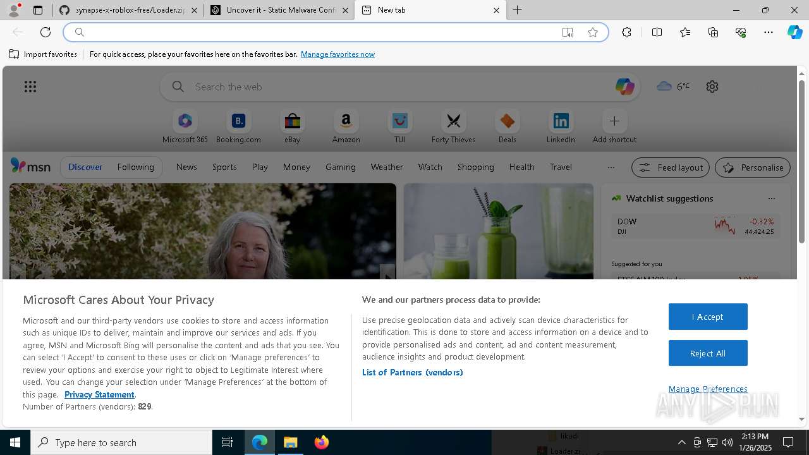
Task: Open Extensions puzzle icon
Action: click(x=626, y=32)
